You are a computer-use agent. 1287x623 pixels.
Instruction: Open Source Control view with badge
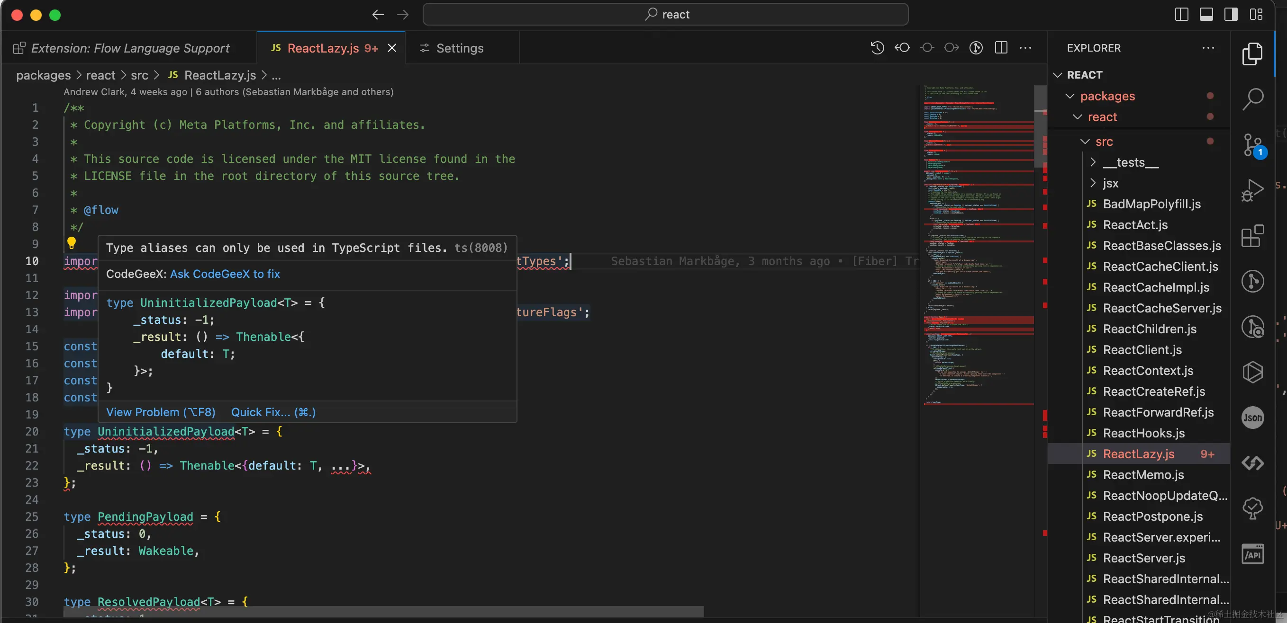[x=1251, y=145]
